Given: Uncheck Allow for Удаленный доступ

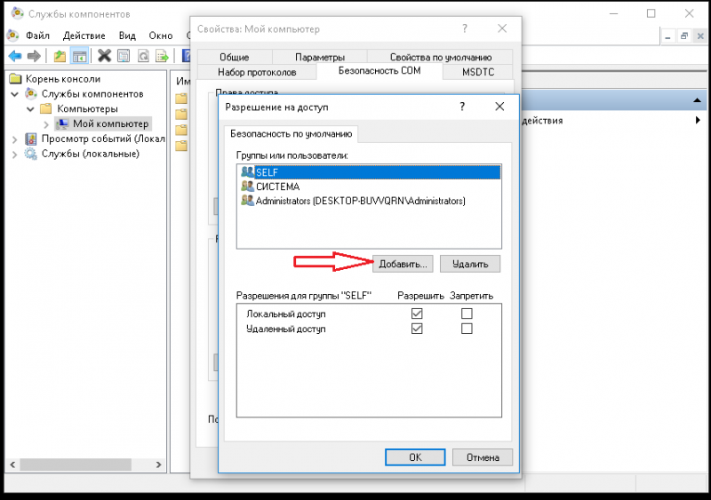Looking at the screenshot, I should click(x=417, y=329).
